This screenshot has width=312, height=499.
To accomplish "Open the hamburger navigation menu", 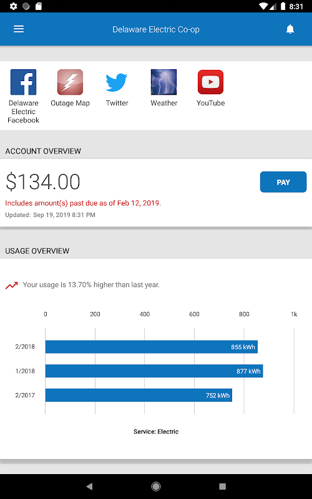I will coord(19,29).
